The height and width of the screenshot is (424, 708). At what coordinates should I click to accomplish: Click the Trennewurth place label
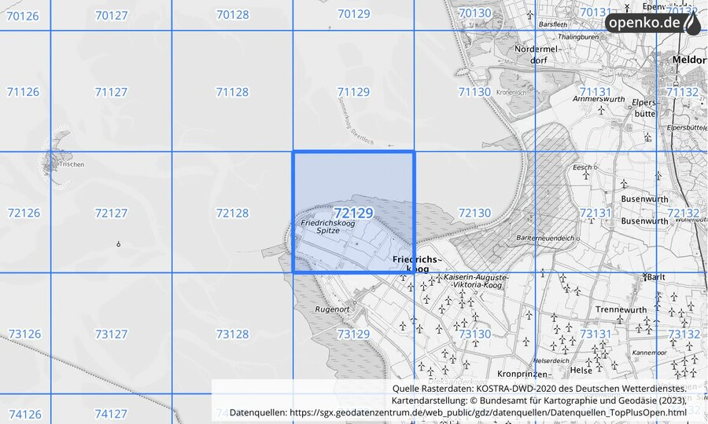[x=621, y=309]
